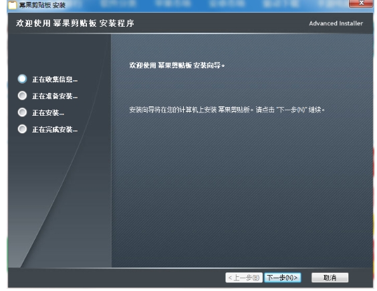
Task: Click the 取消 button
Action: 330,278
